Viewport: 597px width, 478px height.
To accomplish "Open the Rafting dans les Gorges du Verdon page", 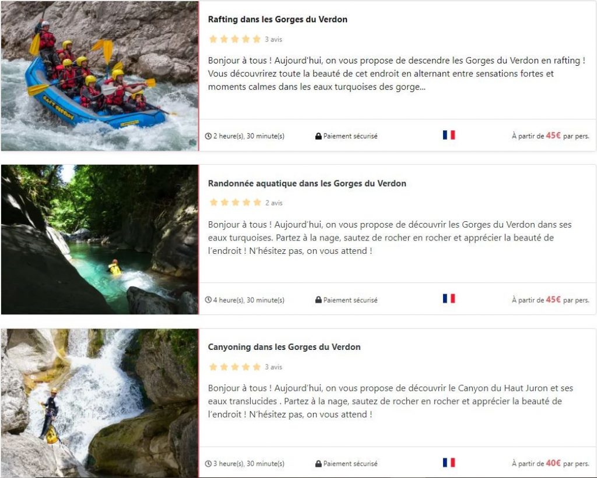I will point(278,19).
